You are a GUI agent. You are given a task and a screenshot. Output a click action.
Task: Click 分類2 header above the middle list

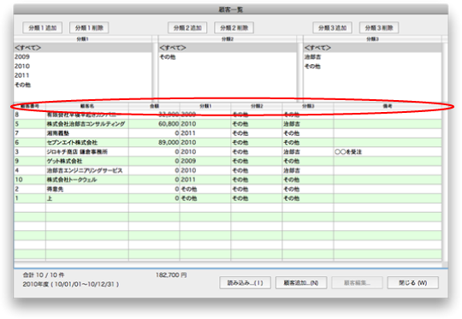click(x=228, y=38)
